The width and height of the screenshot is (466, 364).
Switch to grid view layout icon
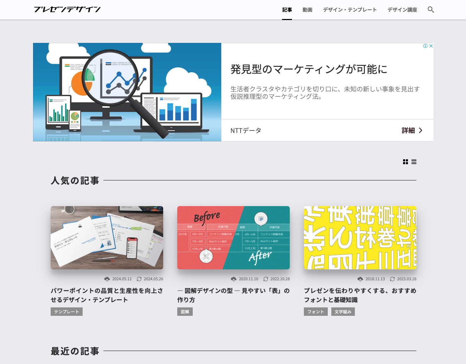click(406, 161)
